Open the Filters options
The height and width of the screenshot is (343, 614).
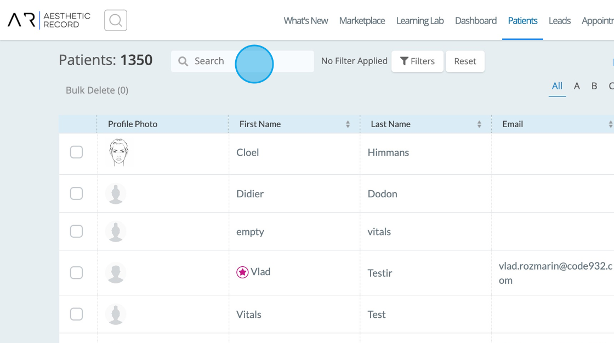[417, 61]
